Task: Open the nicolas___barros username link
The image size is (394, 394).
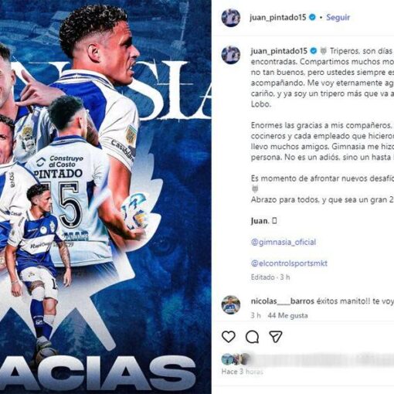Action: point(283,301)
